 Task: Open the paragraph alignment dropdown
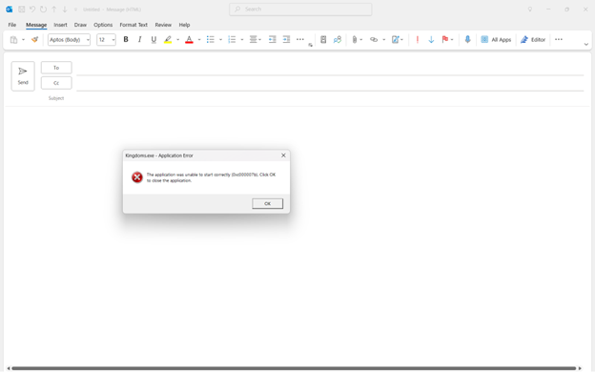click(256, 39)
